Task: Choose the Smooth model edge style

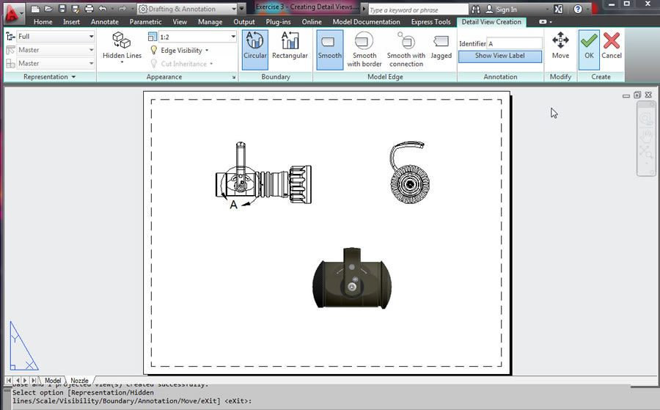Action: pos(329,48)
